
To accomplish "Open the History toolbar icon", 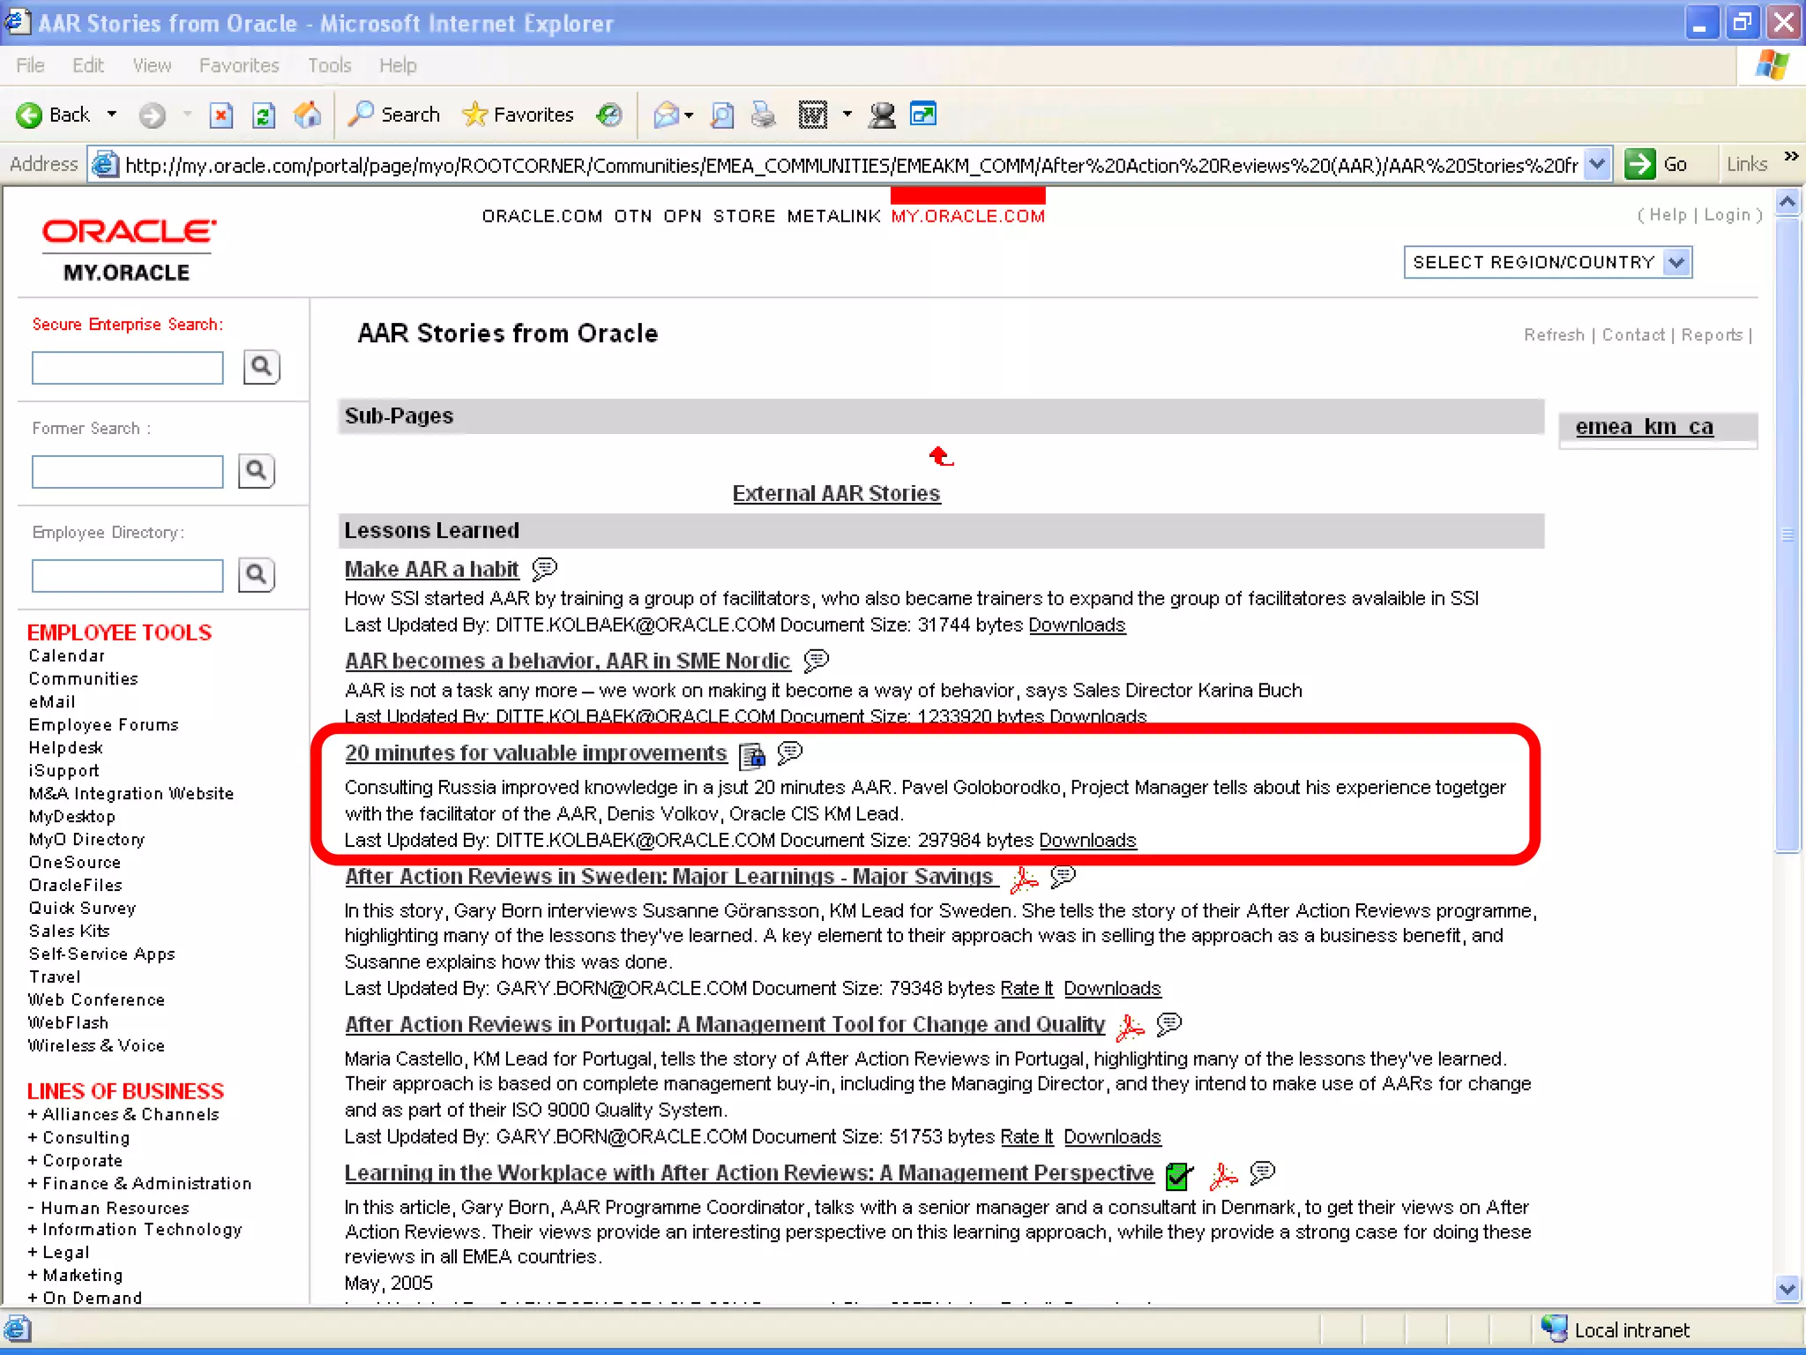I will pos(609,115).
